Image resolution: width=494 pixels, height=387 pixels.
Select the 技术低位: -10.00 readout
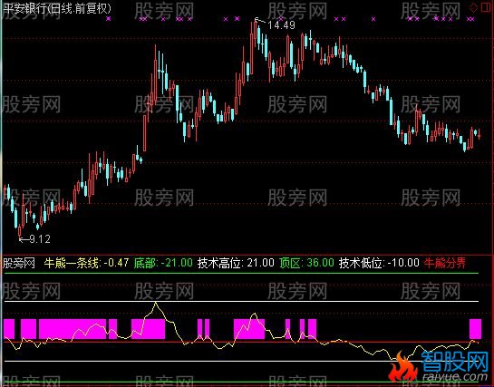pyautogui.click(x=379, y=263)
